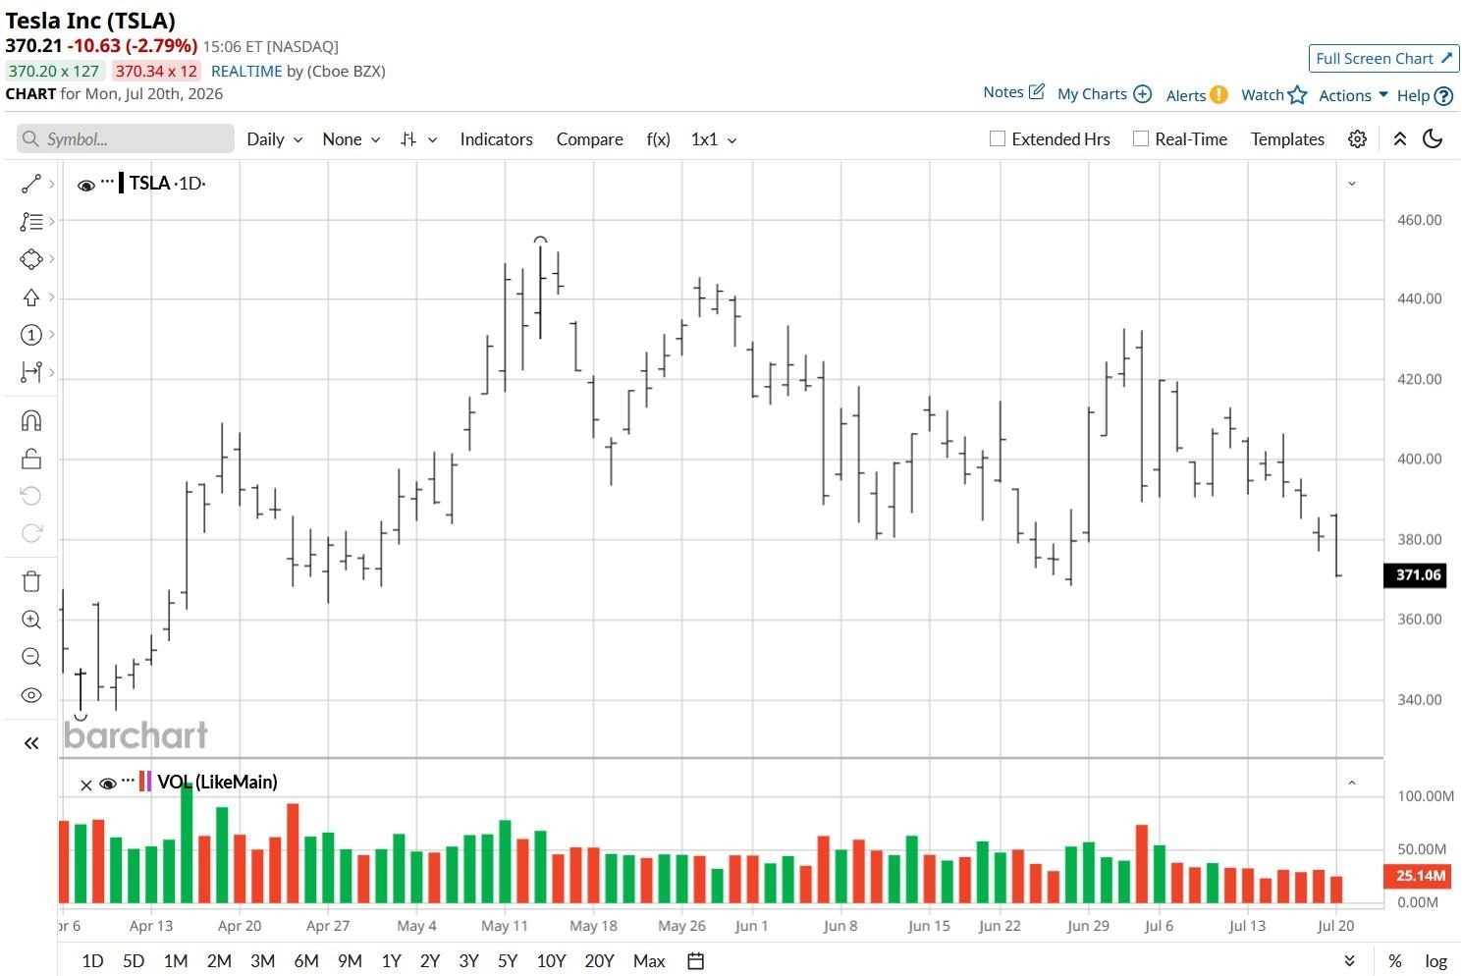Expand bottom bar double chevron
The height and width of the screenshot is (976, 1462).
coord(1350,961)
